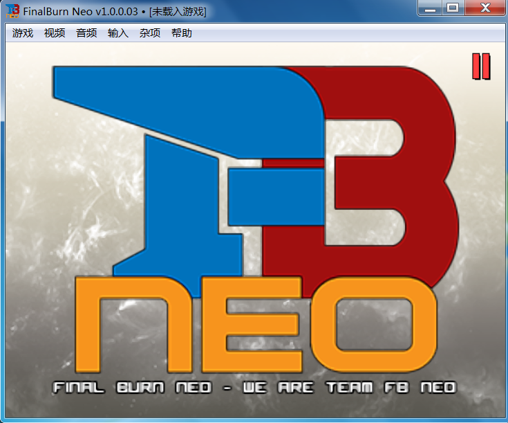
Task: Close the FinalBurn Neo window
Action: [485, 8]
